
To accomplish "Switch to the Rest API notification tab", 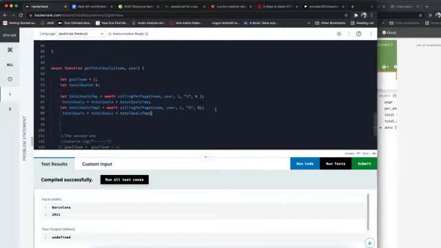I will (92, 6).
